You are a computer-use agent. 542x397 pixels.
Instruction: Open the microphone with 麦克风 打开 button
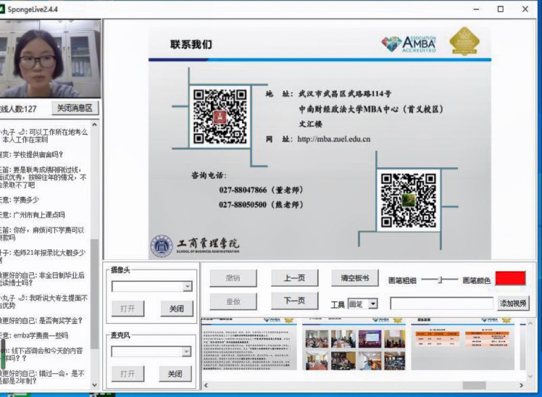tap(128, 374)
